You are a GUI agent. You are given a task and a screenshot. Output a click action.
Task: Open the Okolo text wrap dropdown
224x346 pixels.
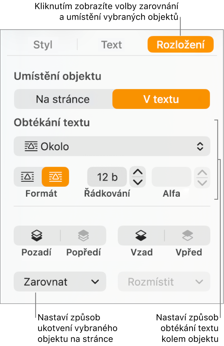point(112,146)
